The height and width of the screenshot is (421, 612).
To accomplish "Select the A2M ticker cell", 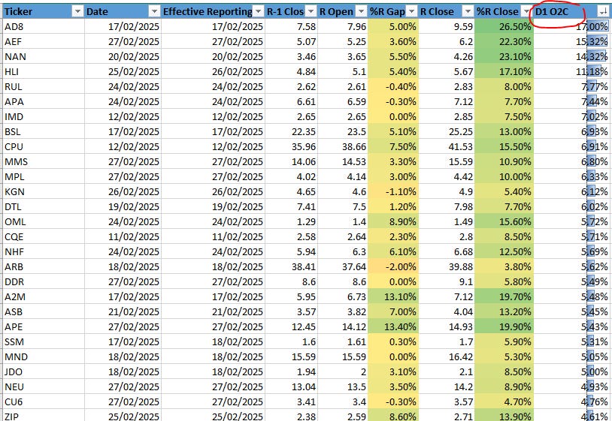I will coord(43,296).
